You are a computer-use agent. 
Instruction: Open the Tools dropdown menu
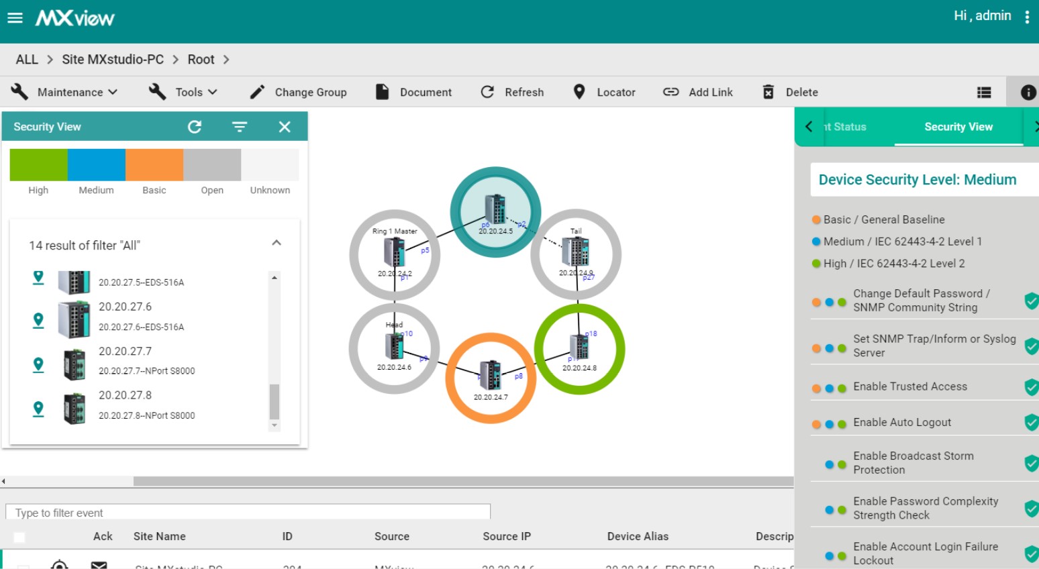point(183,92)
